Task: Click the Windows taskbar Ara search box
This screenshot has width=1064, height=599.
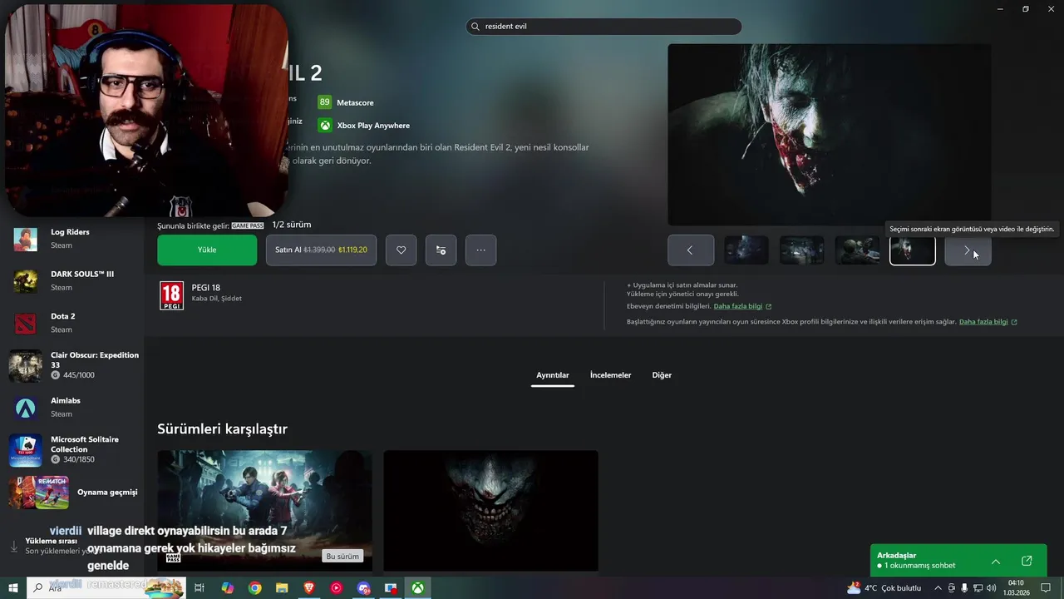Action: [x=106, y=588]
